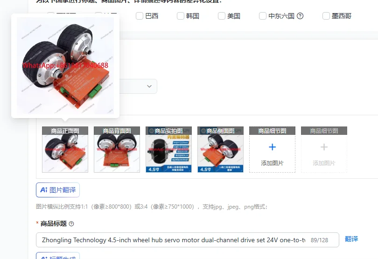This screenshot has height=259, width=378.
Task: Click the enlarged product preview image
Action: point(65,66)
